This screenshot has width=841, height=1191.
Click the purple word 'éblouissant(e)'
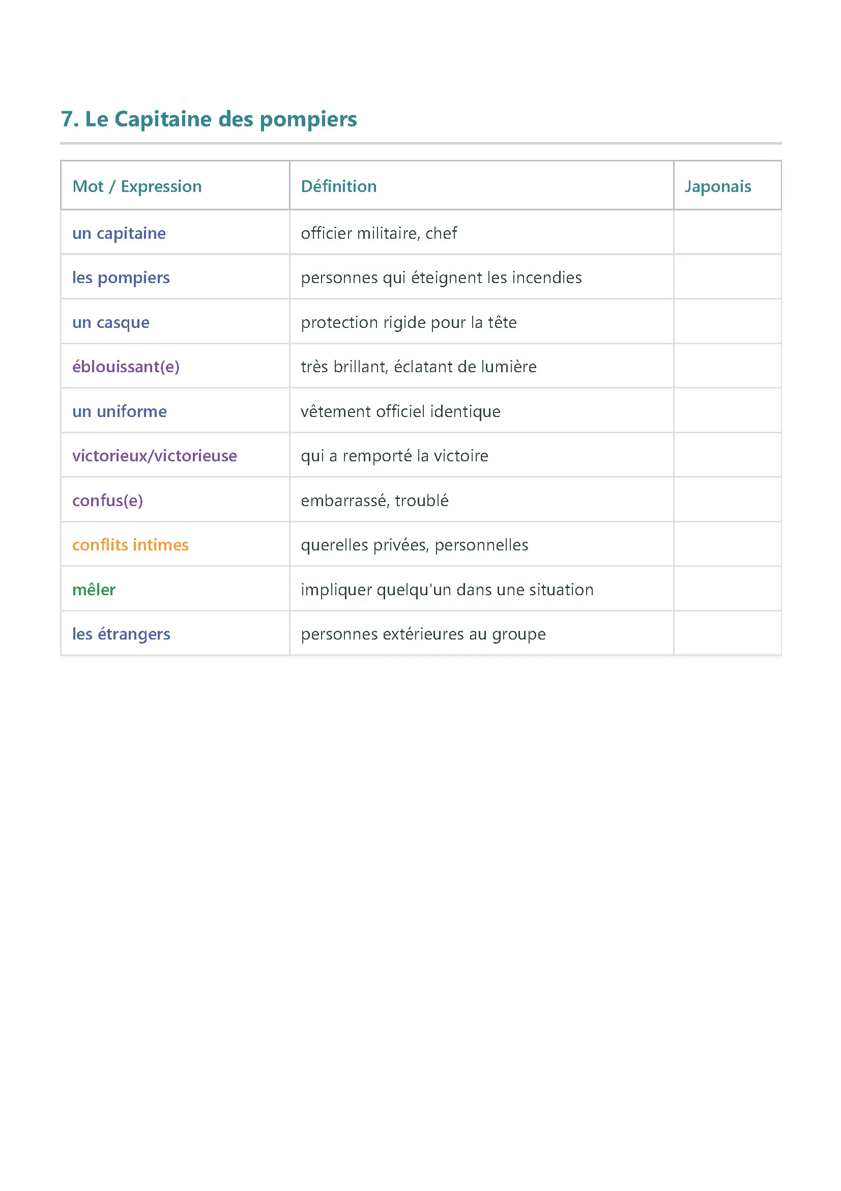click(x=125, y=367)
